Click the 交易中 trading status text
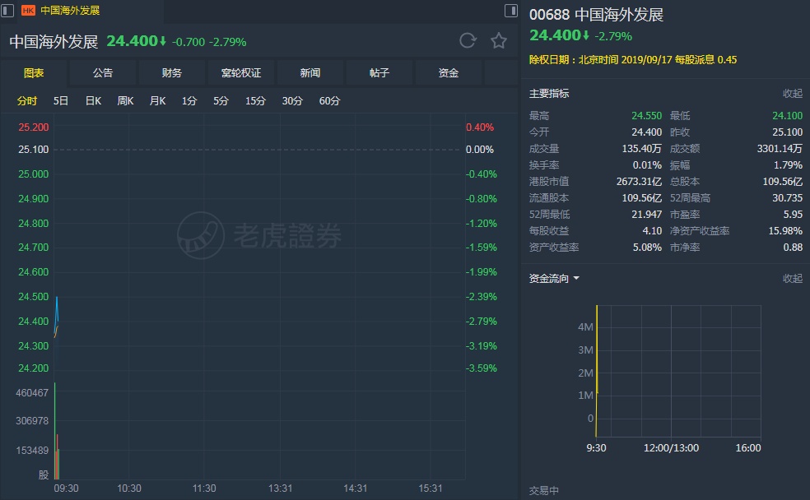 (x=544, y=491)
